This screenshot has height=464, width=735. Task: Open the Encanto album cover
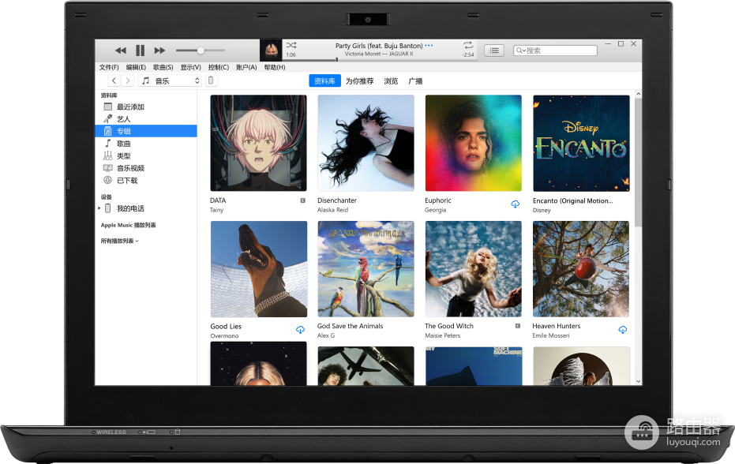(581, 143)
